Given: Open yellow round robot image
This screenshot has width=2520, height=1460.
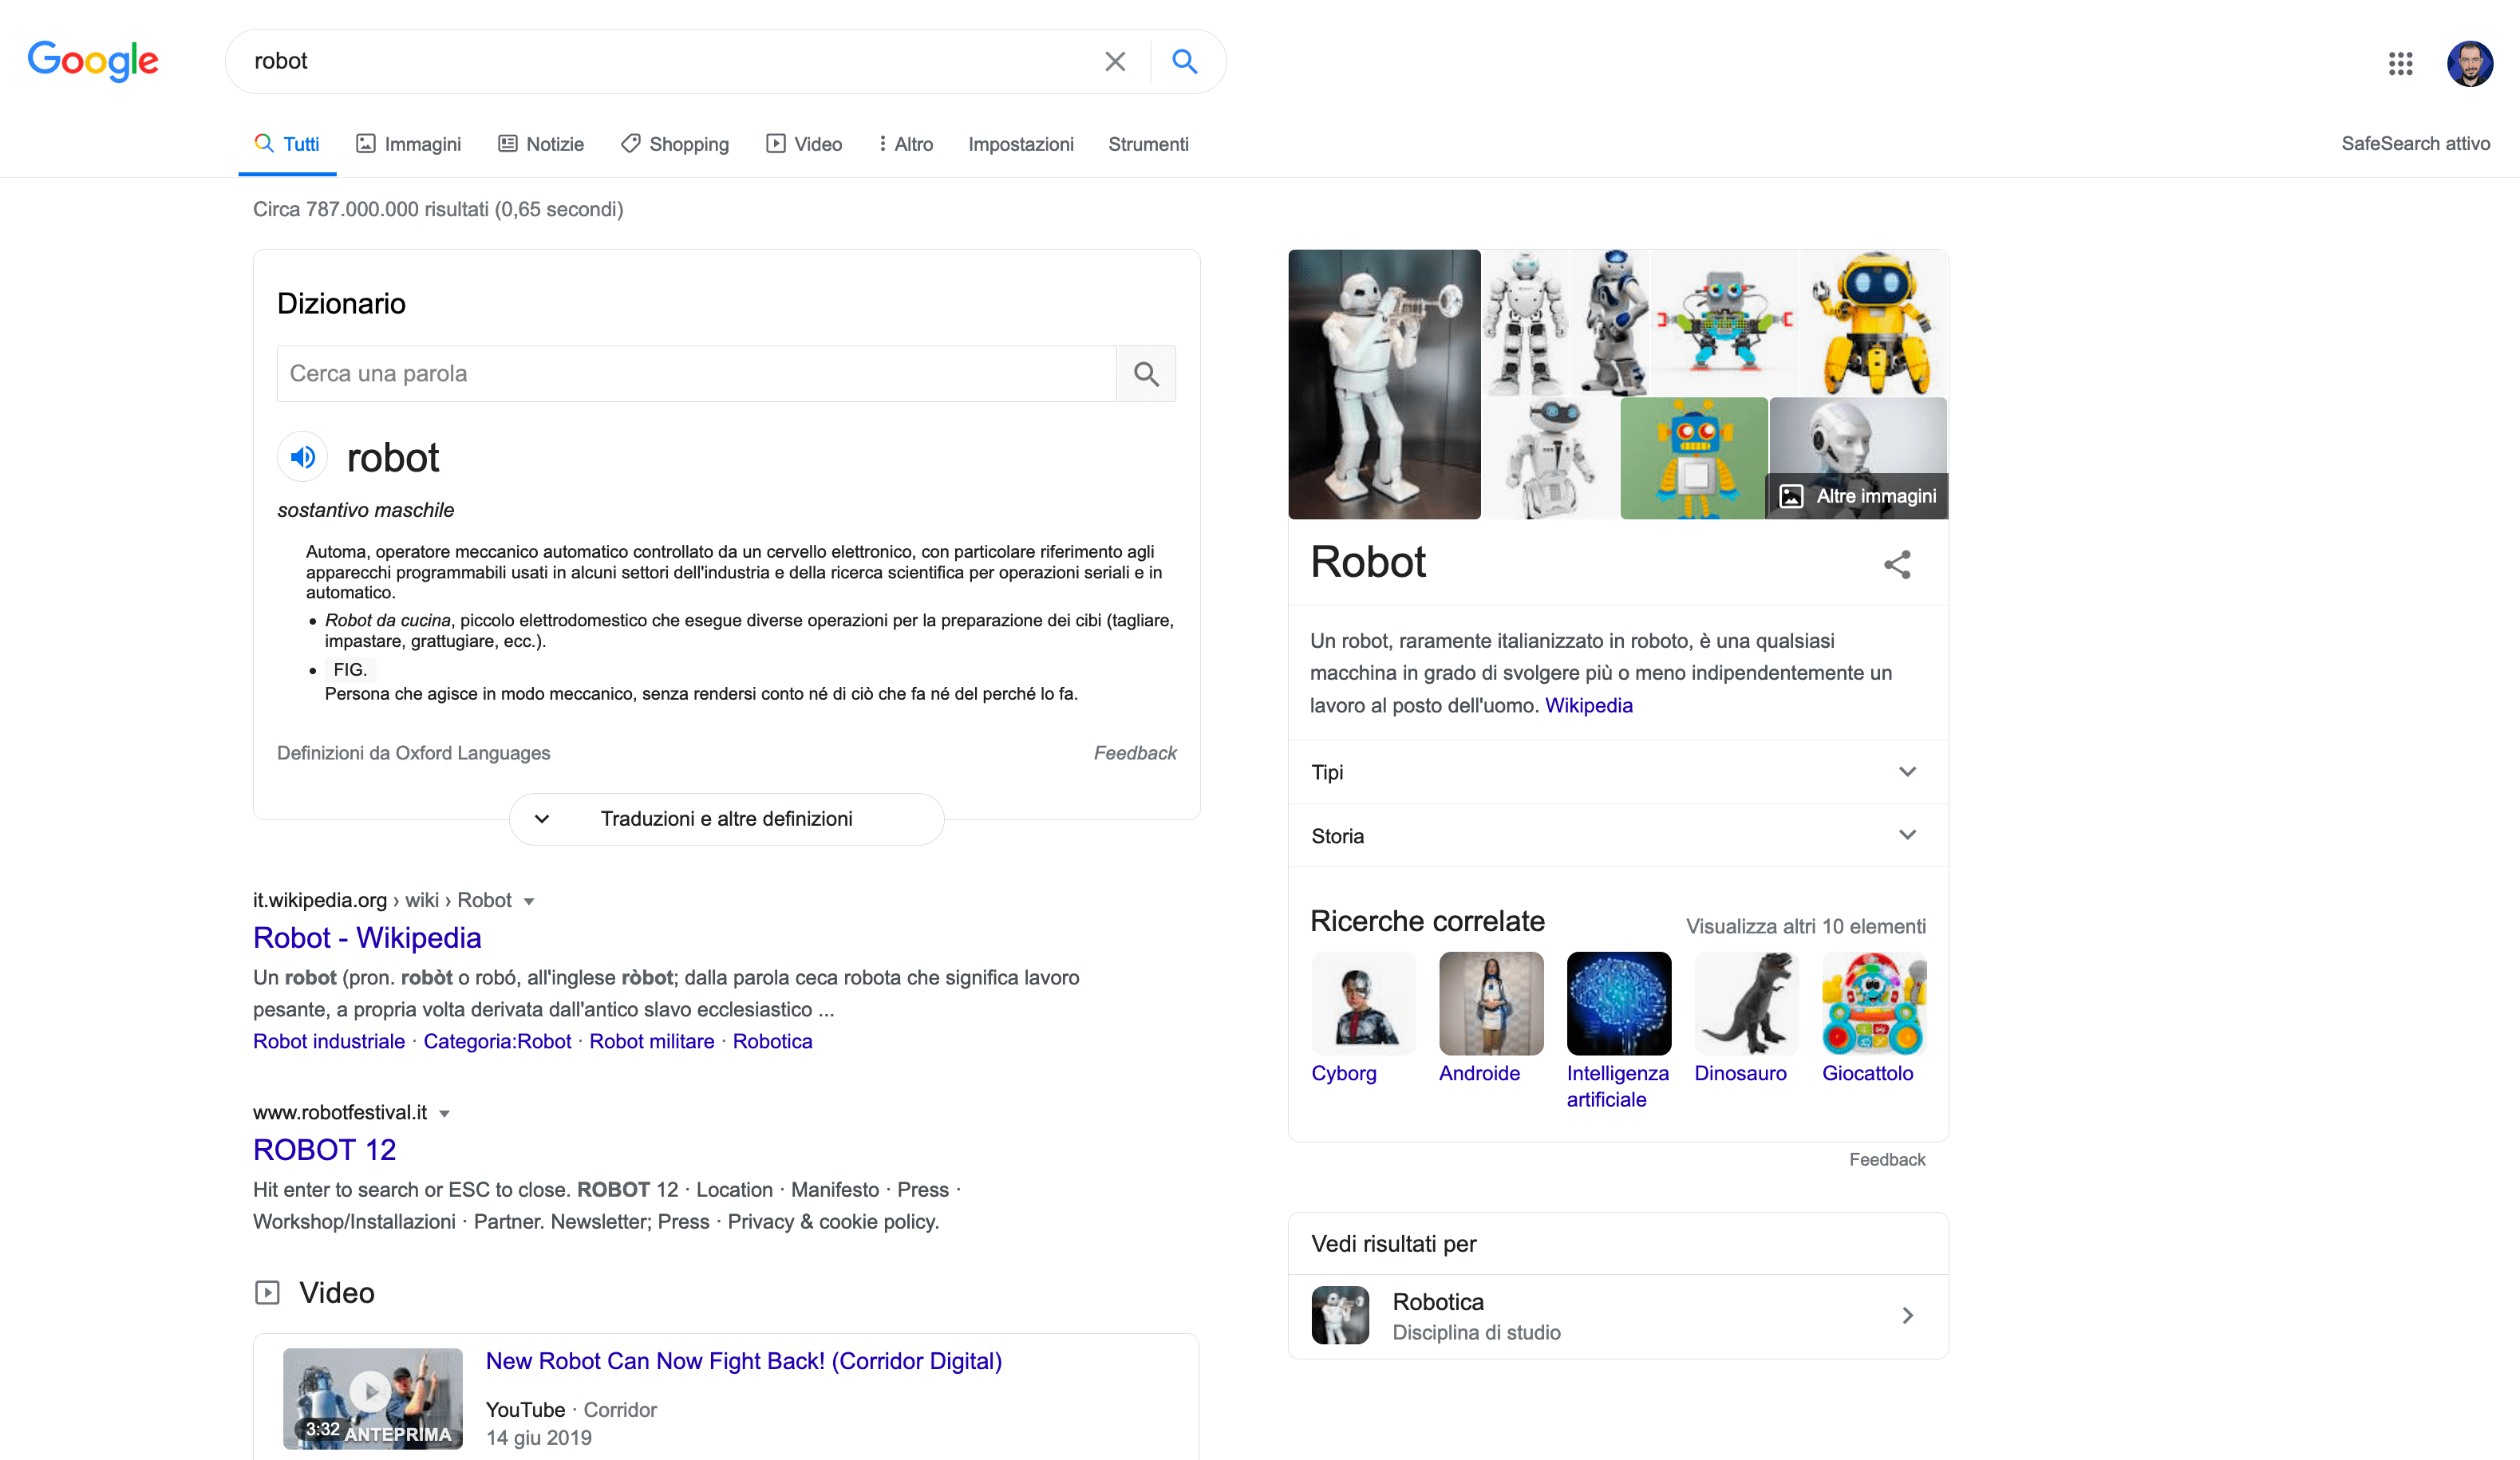Looking at the screenshot, I should (x=1874, y=323).
